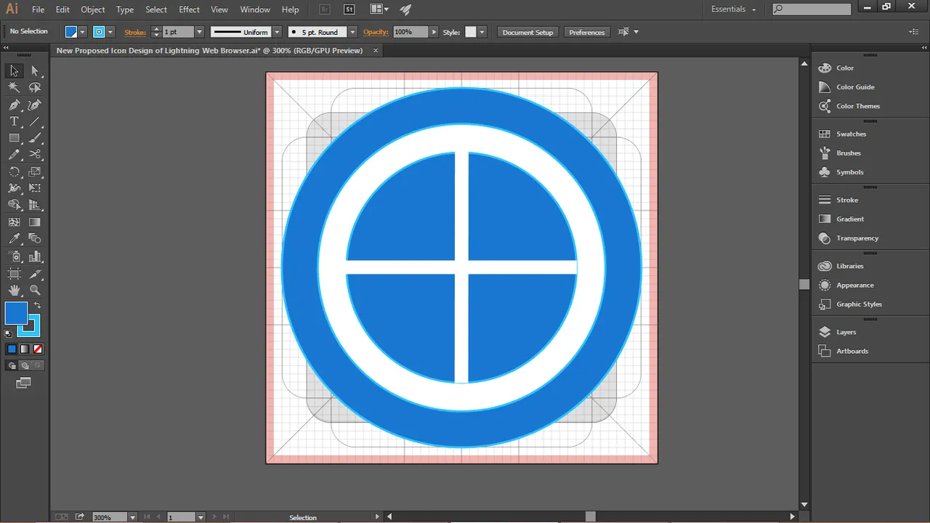Select the Curvature tool
The height and width of the screenshot is (523, 930).
pyautogui.click(x=35, y=105)
